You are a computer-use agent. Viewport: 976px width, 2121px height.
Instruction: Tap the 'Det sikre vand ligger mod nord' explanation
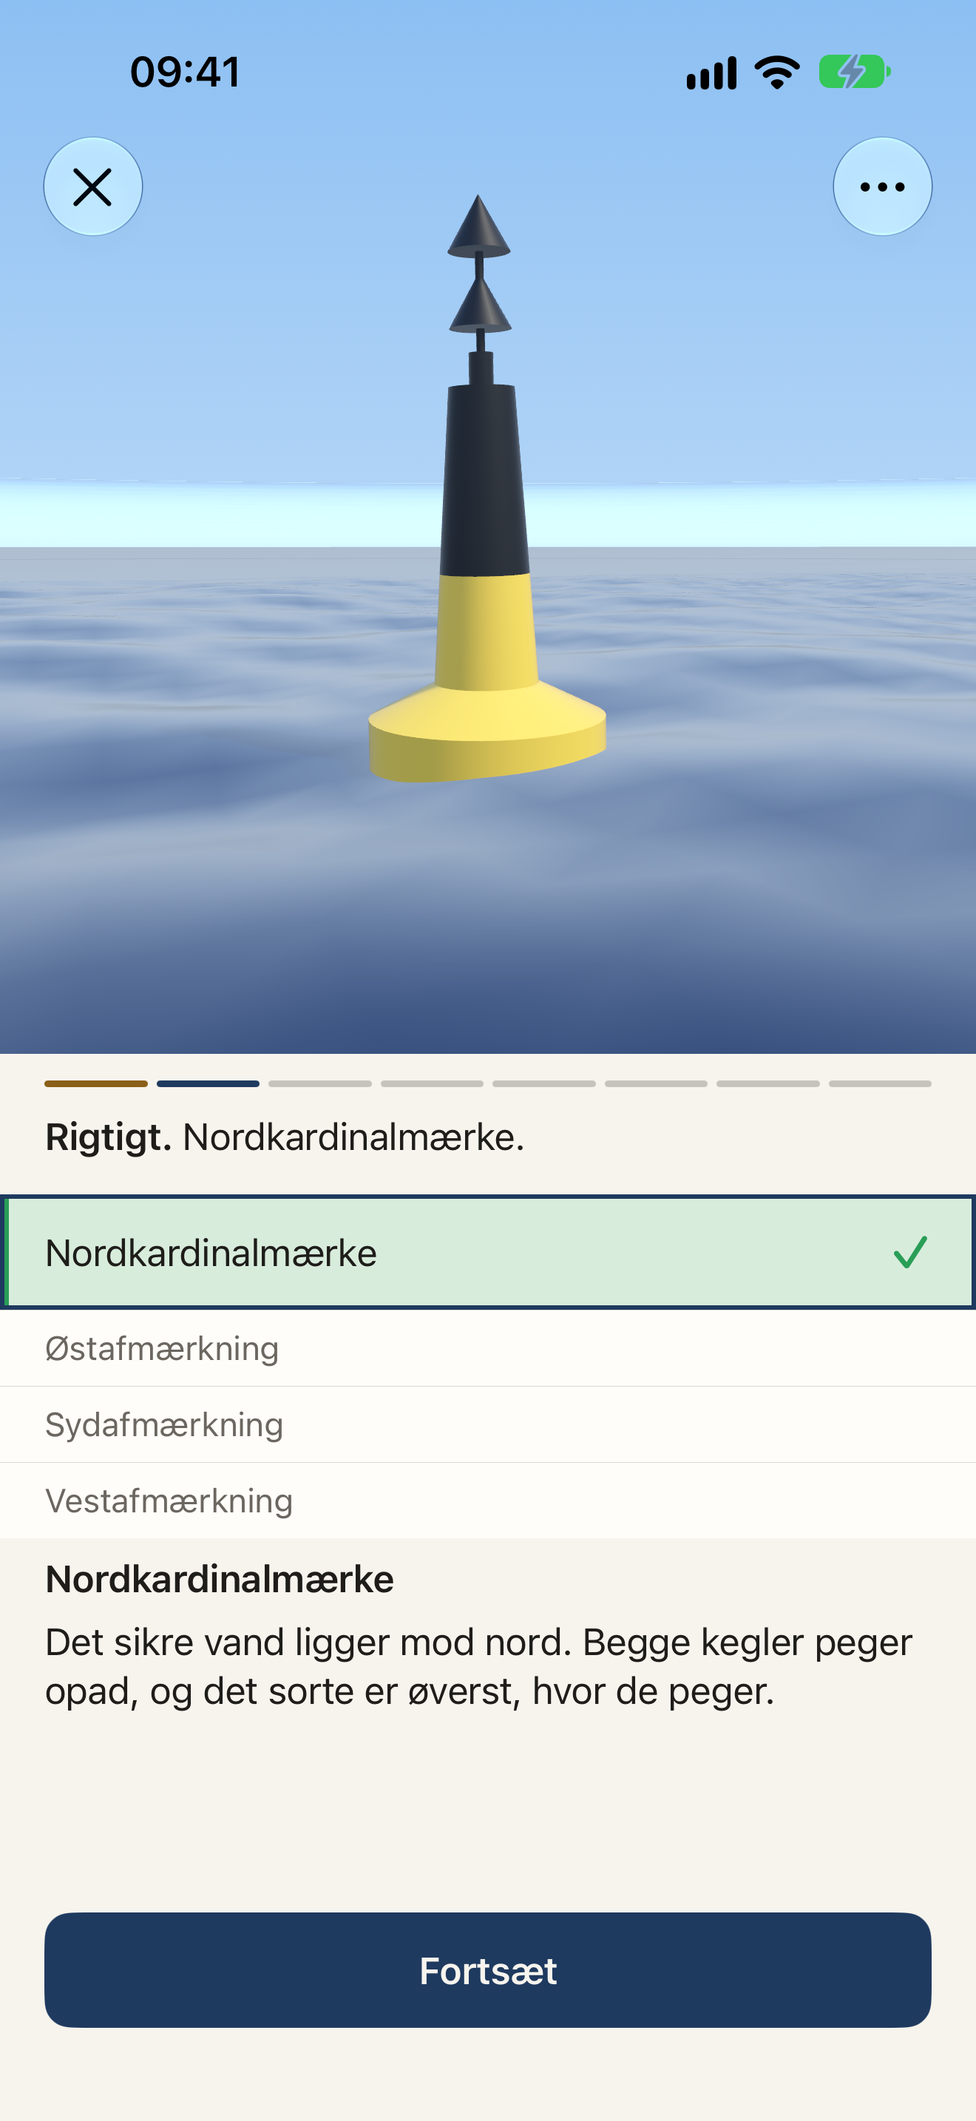(x=479, y=1666)
